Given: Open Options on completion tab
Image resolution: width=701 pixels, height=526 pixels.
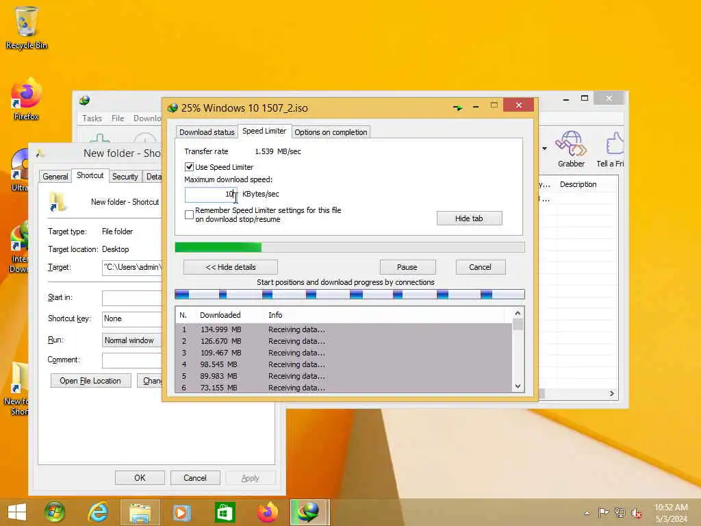Looking at the screenshot, I should 331,132.
